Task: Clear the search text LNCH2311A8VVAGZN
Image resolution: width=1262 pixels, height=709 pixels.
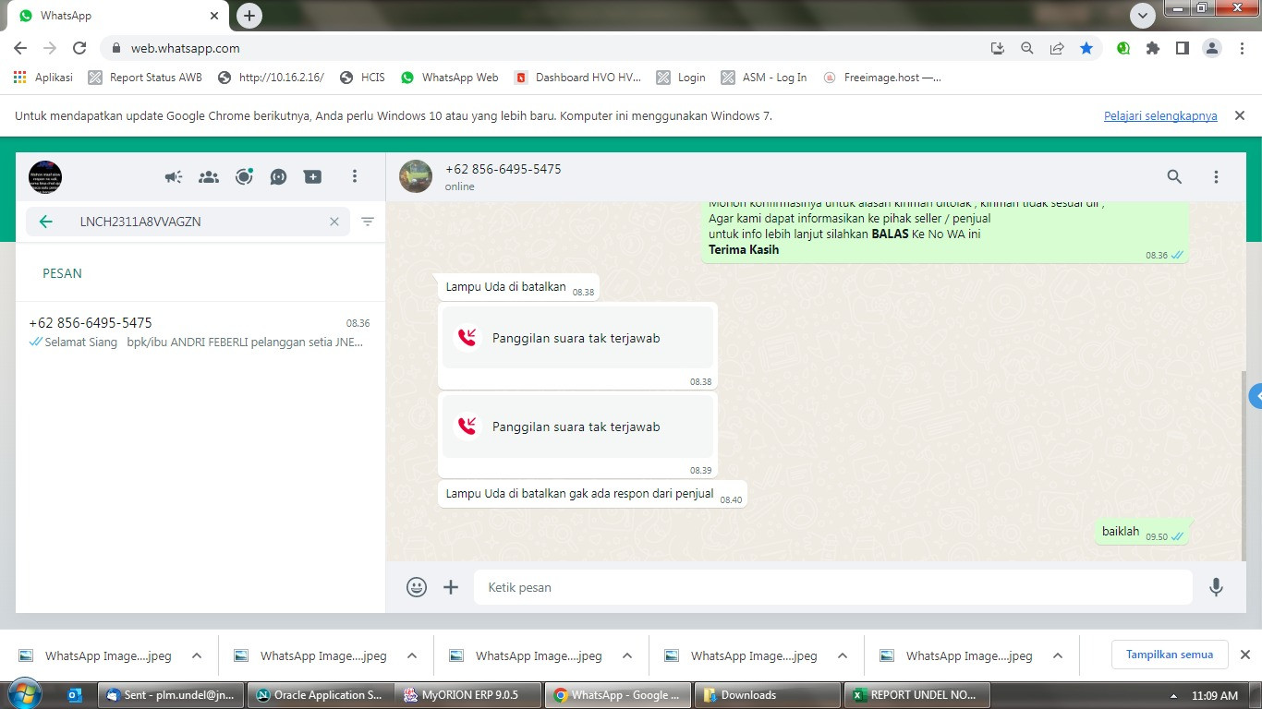Action: point(334,222)
